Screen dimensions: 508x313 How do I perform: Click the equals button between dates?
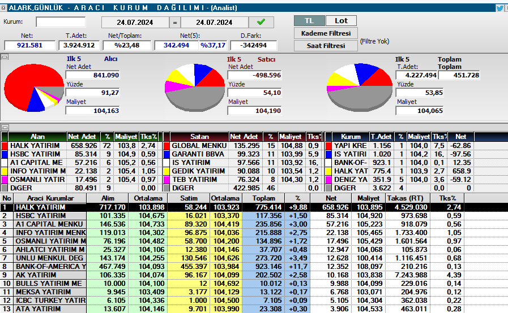pos(175,22)
